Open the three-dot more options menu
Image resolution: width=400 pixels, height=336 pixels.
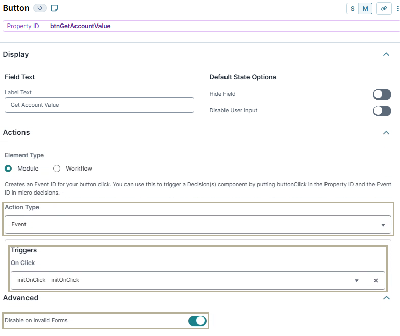coord(398,8)
